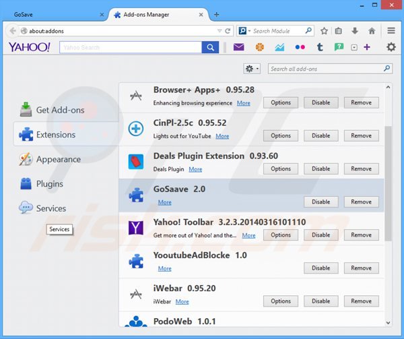The height and width of the screenshot is (339, 404).
Task: Click More link for iWebar
Action: [x=182, y=302]
